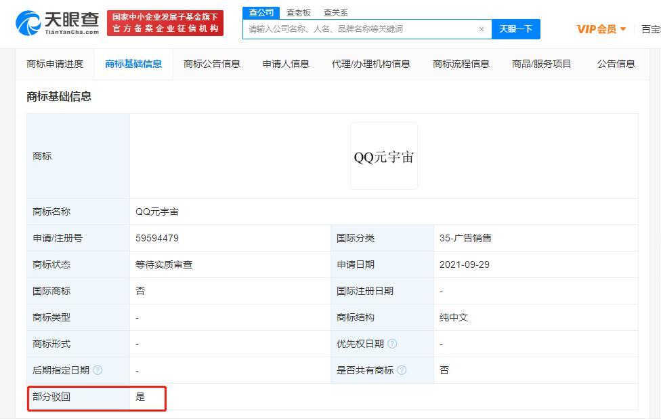
Task: View the 商品/服务项目 tab
Action: (541, 64)
